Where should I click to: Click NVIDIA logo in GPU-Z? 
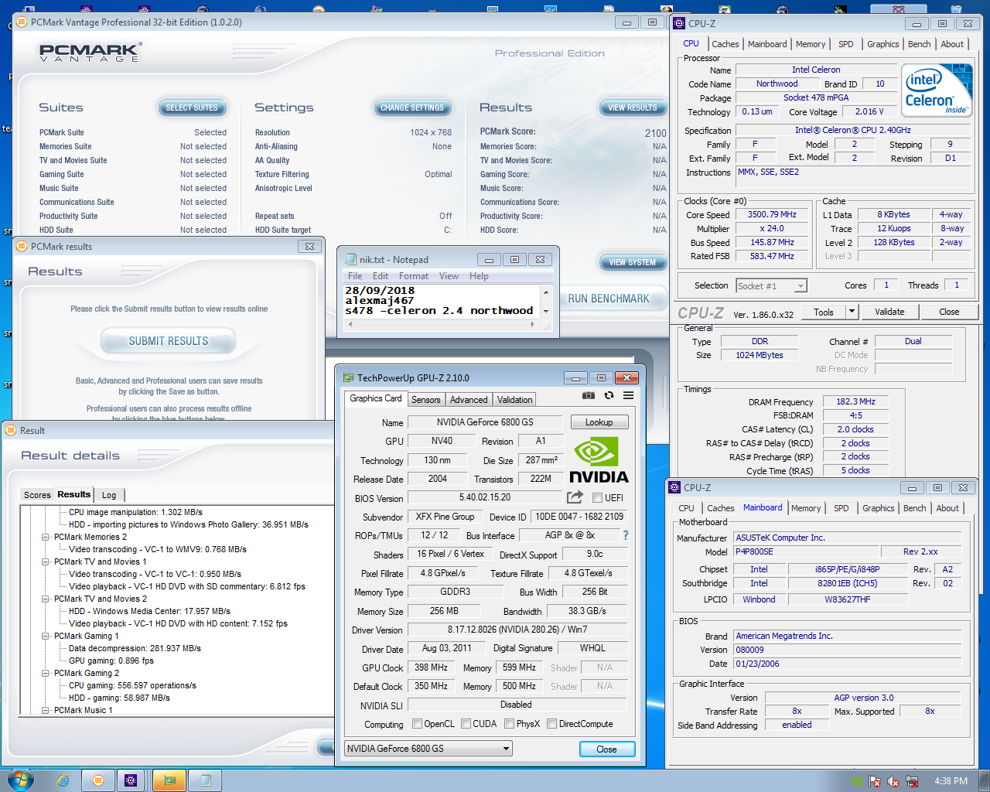tap(599, 460)
